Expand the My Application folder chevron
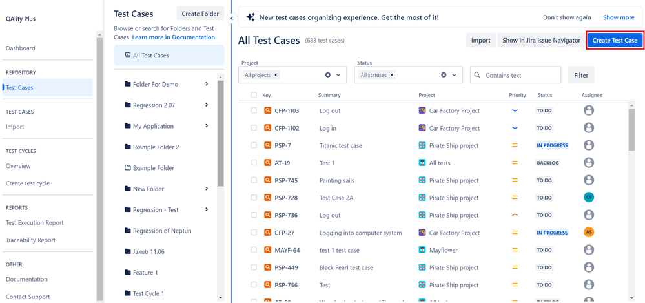 point(207,126)
